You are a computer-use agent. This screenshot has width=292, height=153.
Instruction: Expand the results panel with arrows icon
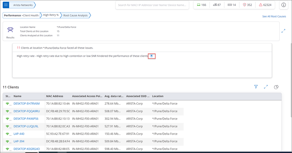[283, 31]
